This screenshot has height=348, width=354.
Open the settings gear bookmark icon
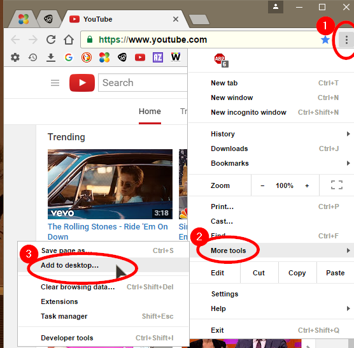pyautogui.click(x=15, y=57)
